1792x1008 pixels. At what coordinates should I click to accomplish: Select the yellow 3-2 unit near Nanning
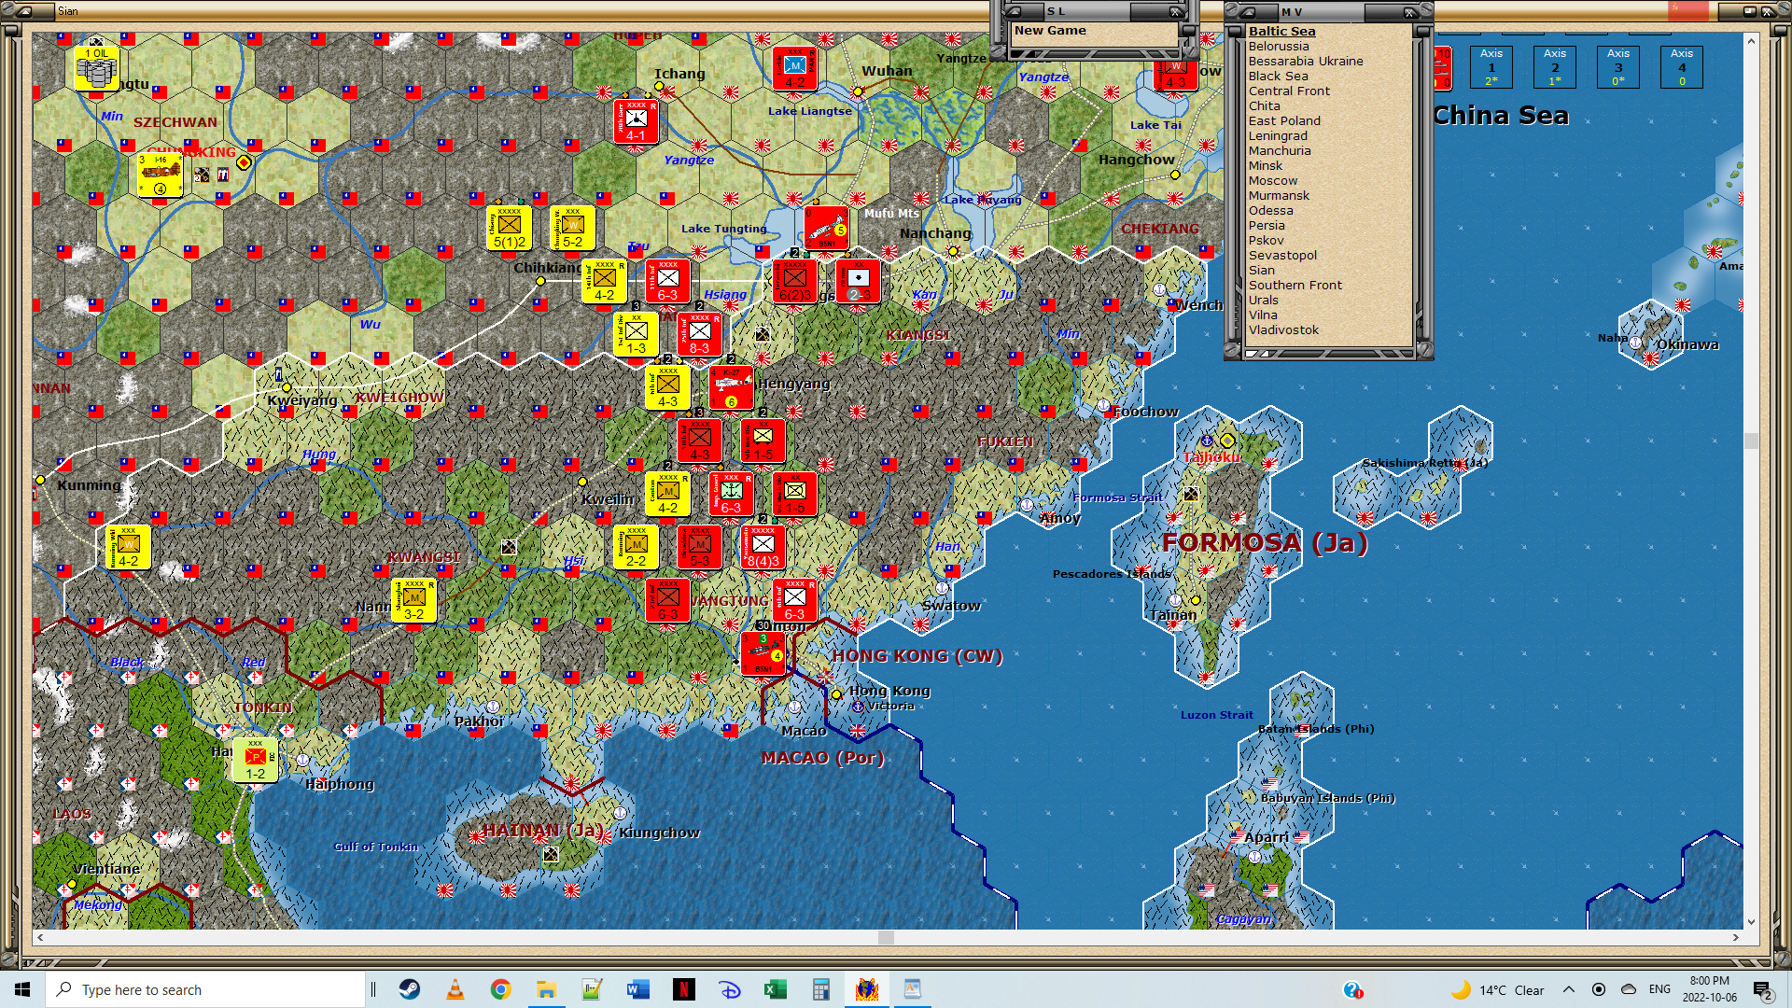[413, 600]
